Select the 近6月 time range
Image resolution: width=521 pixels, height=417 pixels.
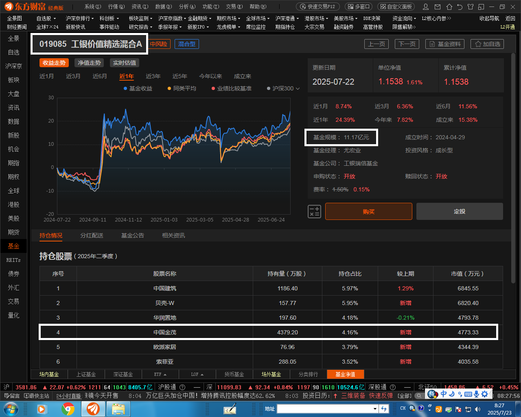click(x=100, y=76)
